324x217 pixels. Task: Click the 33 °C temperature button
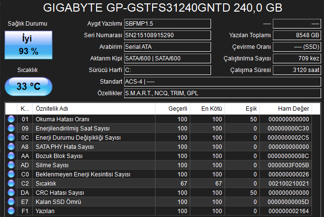pyautogui.click(x=28, y=87)
